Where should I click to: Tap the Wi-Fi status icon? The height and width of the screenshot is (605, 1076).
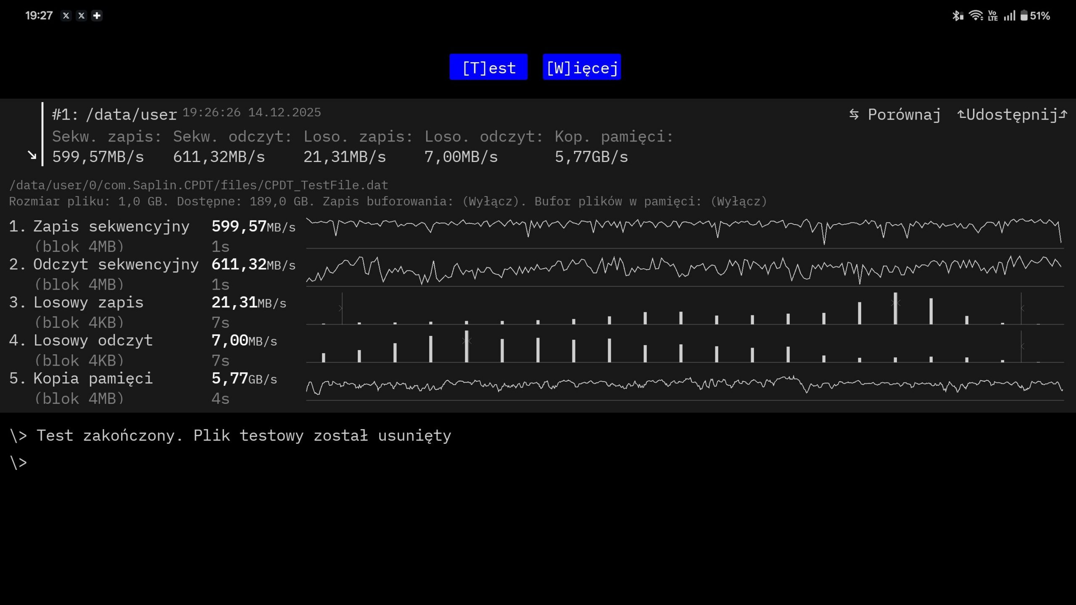[x=975, y=16]
